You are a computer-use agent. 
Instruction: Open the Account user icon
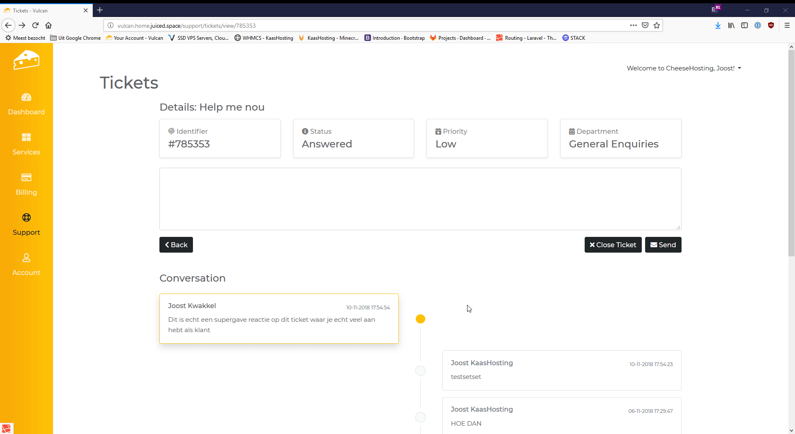coord(26,258)
